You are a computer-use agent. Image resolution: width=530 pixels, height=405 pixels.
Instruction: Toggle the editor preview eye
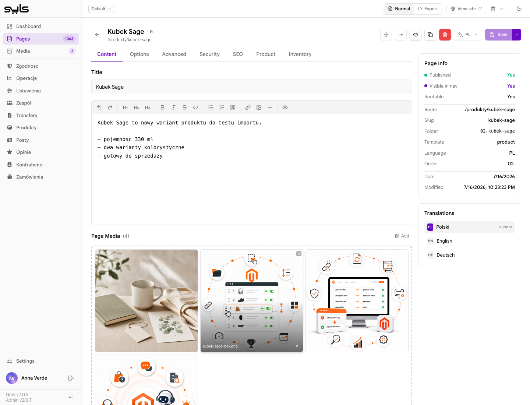pyautogui.click(x=285, y=108)
